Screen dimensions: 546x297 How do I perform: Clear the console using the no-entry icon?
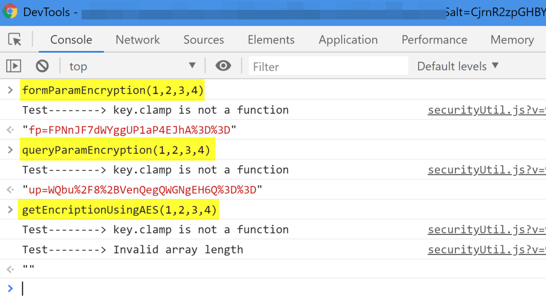tap(43, 66)
